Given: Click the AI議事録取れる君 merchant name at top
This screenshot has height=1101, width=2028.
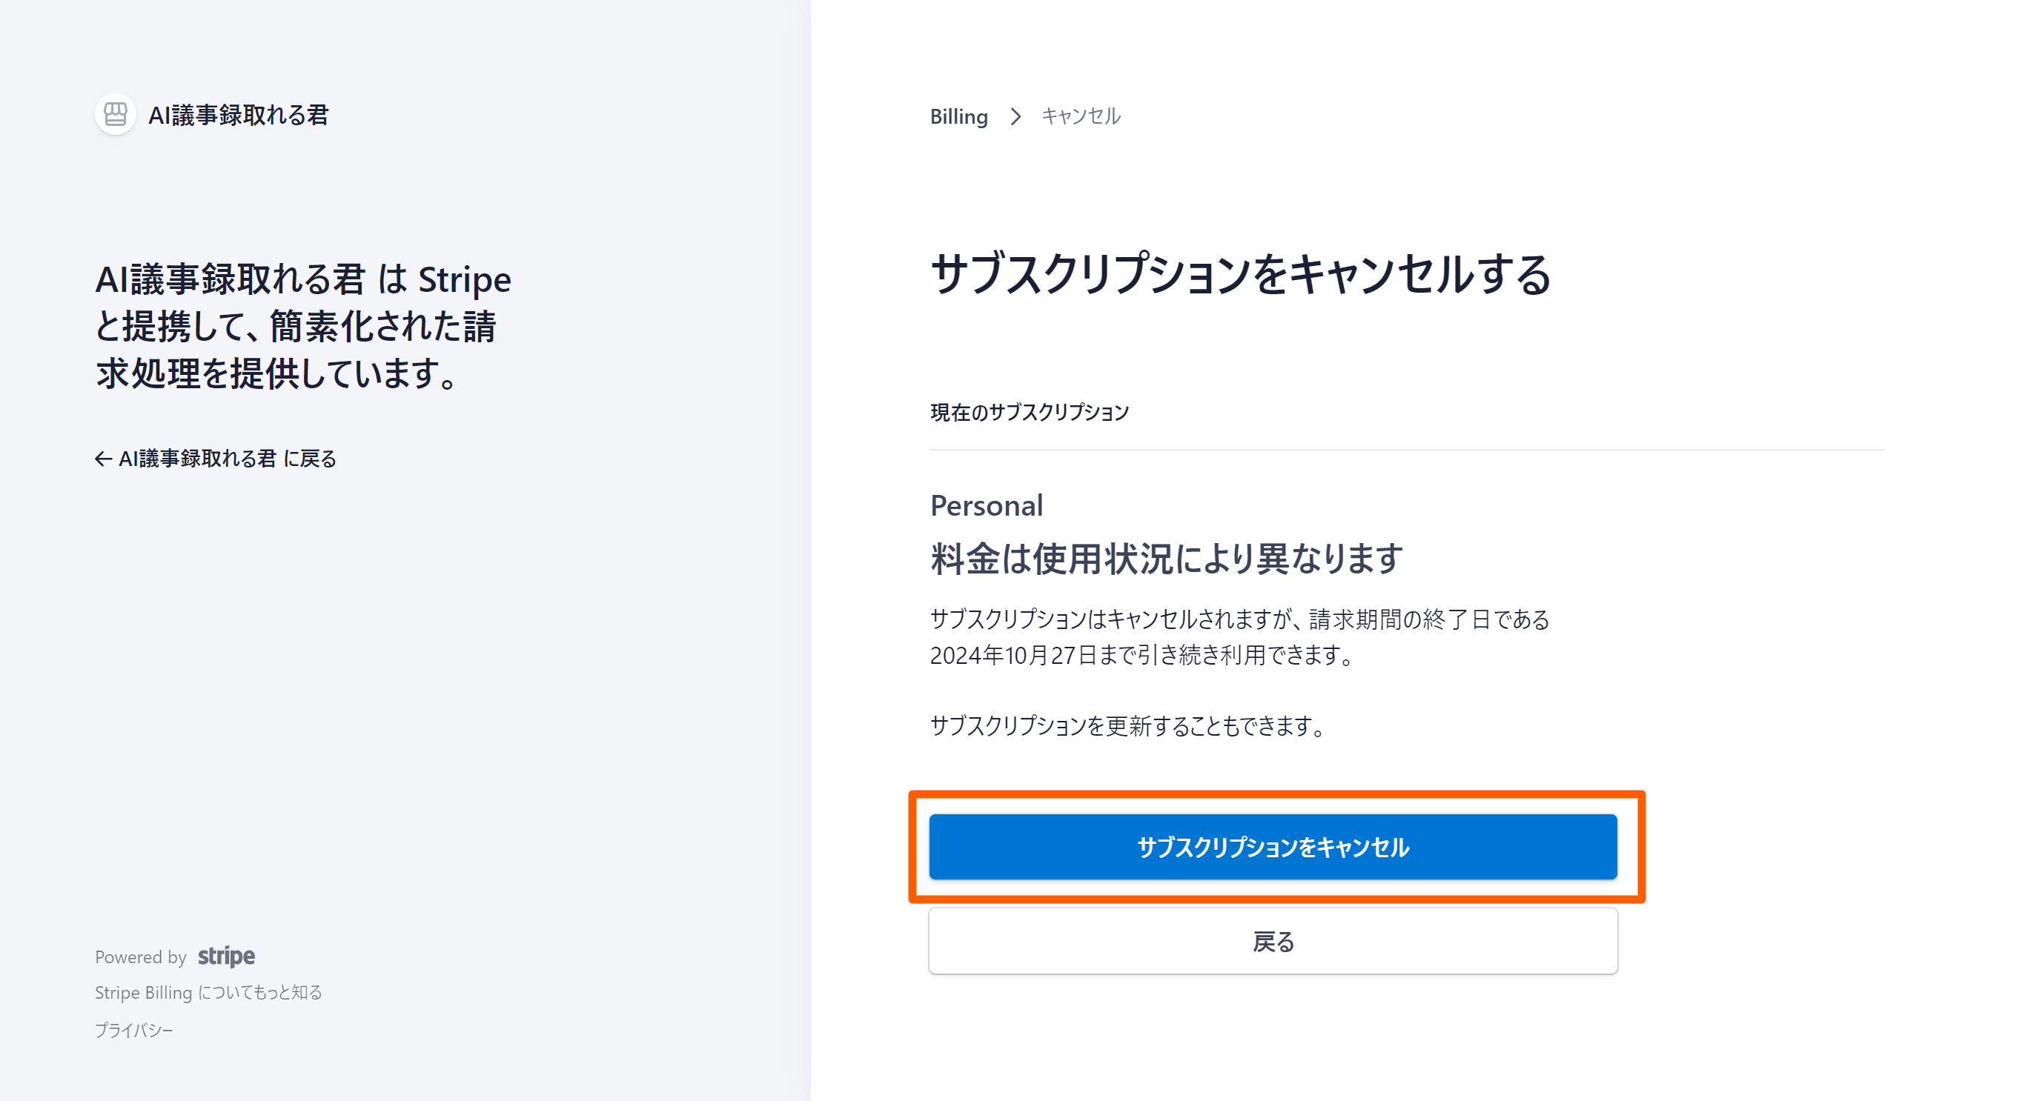Looking at the screenshot, I should (x=238, y=116).
